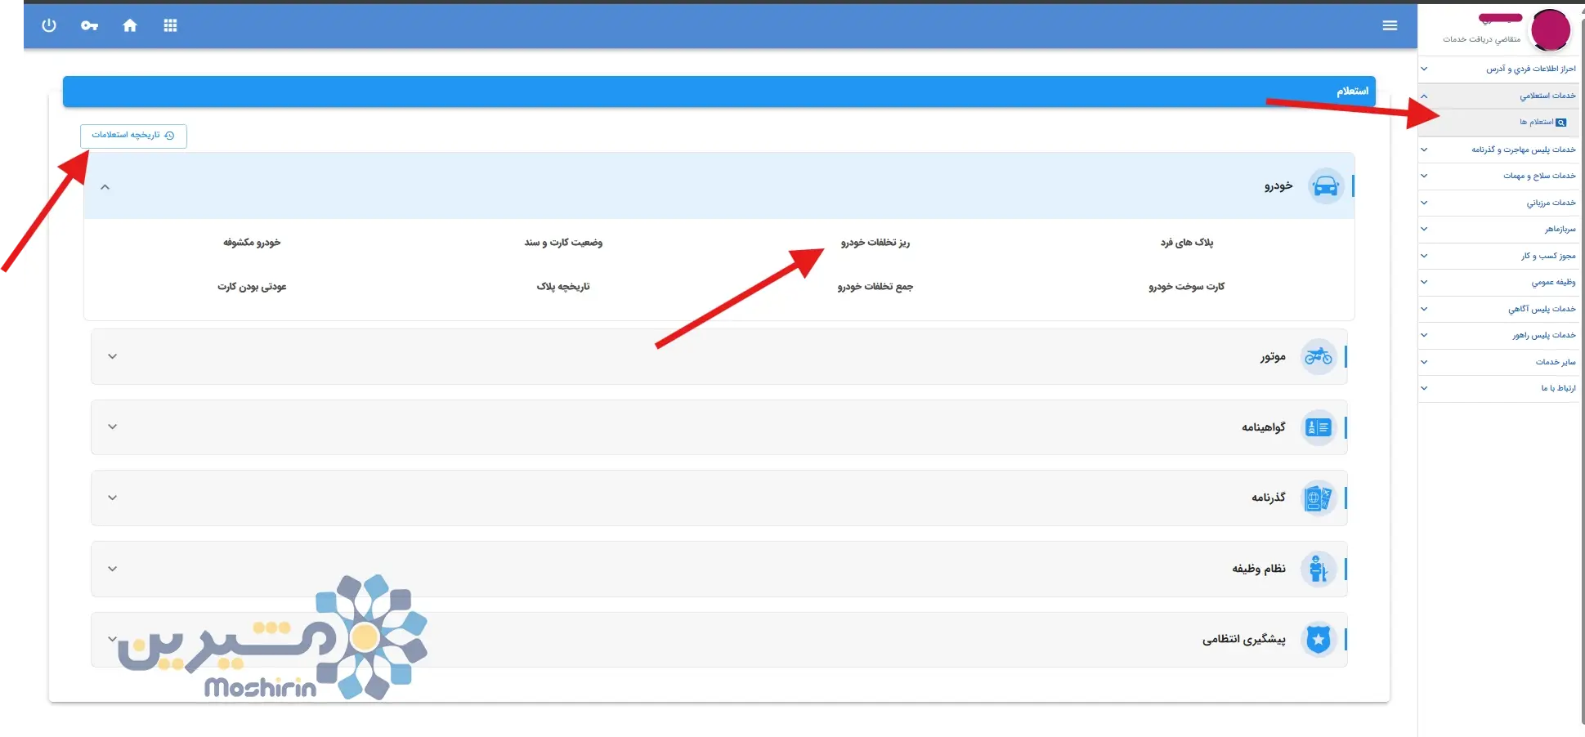Viewport: 1585px width, 737px height.
Task: Toggle the hamburger sidebar menu
Action: click(x=1390, y=25)
